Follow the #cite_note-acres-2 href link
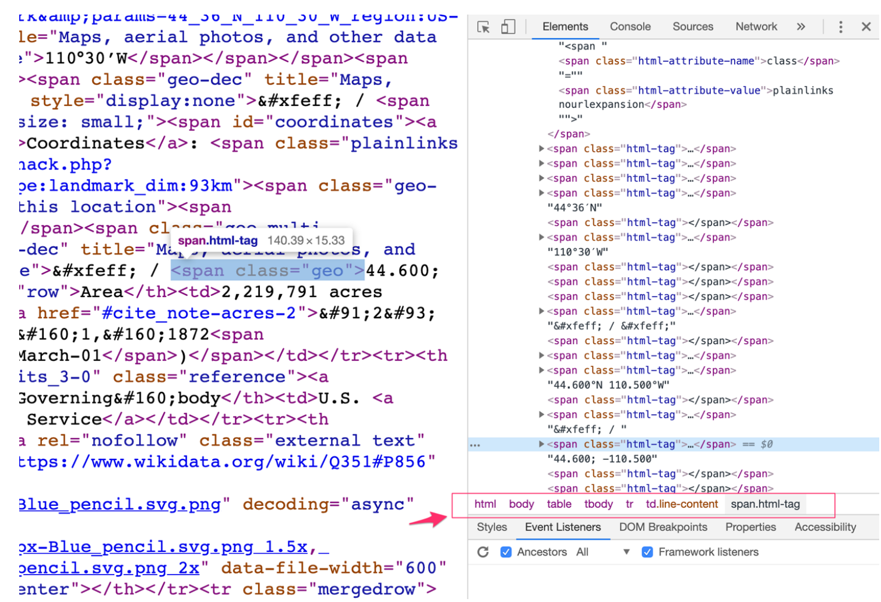 click(198, 313)
